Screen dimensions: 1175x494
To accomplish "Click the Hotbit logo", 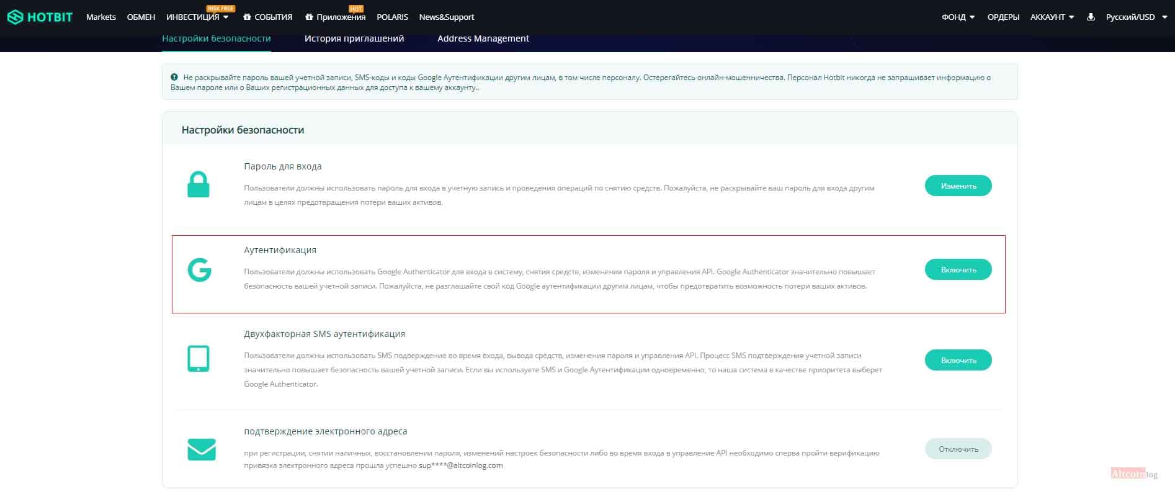I will [40, 17].
